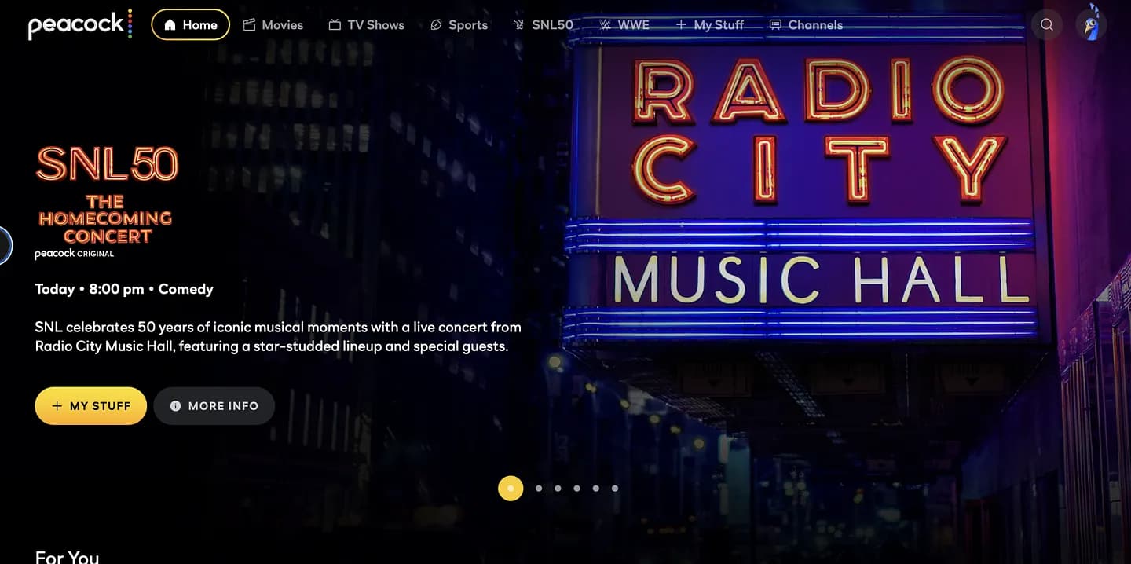Go to the Home tab
This screenshot has width=1131, height=564.
(x=190, y=24)
